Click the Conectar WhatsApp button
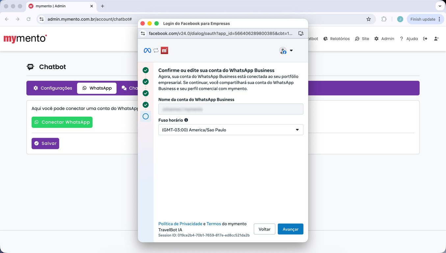This screenshot has height=253, width=446. tap(62, 122)
